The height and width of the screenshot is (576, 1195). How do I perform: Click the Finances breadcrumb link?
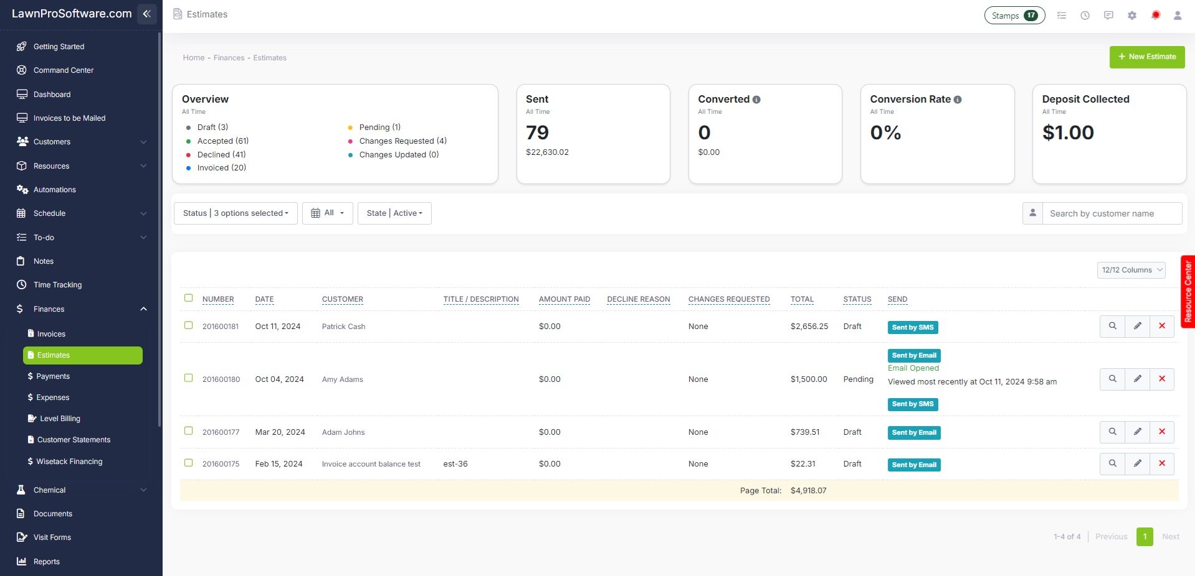229,58
